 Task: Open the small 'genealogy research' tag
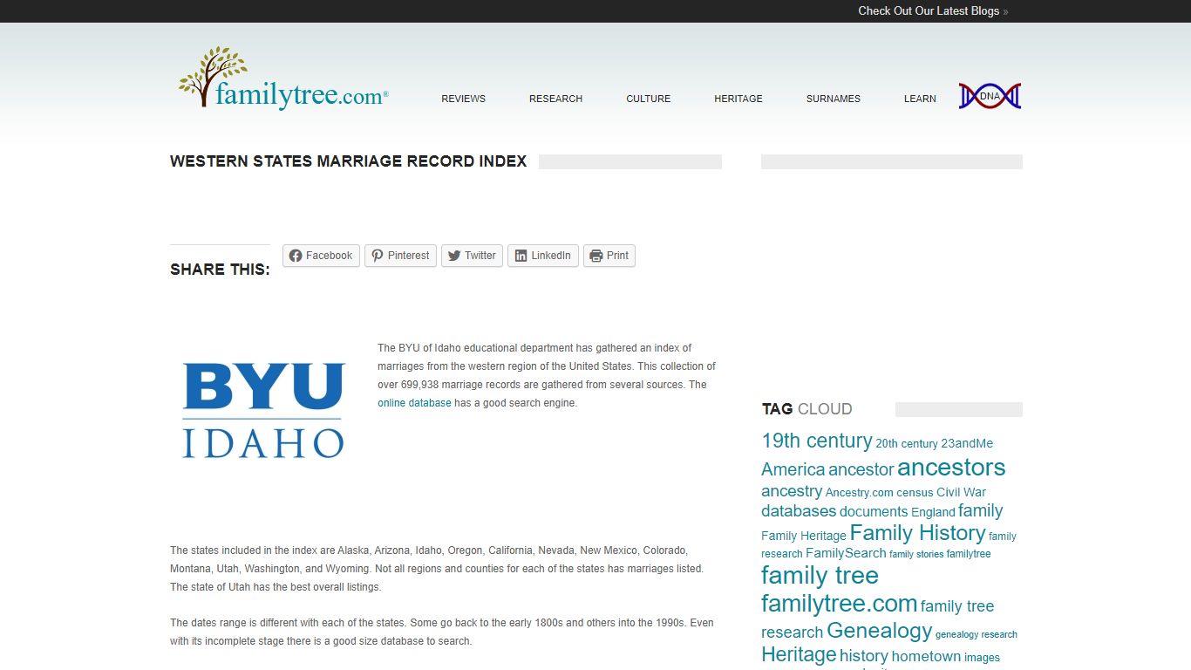976,634
